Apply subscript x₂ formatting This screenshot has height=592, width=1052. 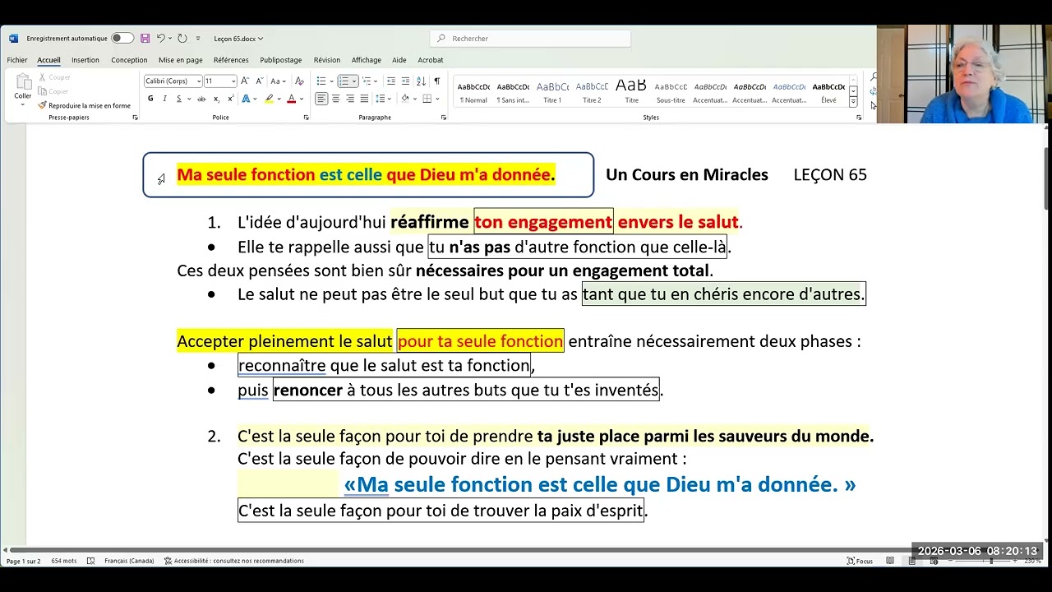216,99
